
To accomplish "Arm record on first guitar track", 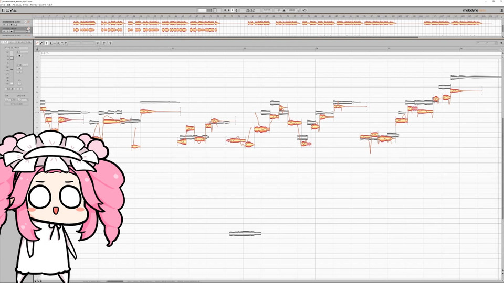I will pyautogui.click(x=12, y=25).
